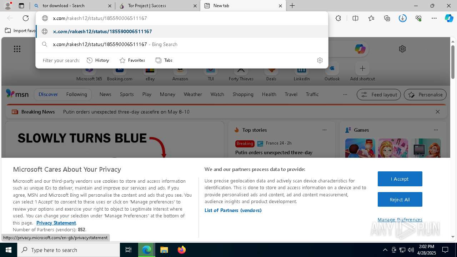Open List of Partners (vendors) link
Viewport: 457px width, 257px height.
click(233, 210)
